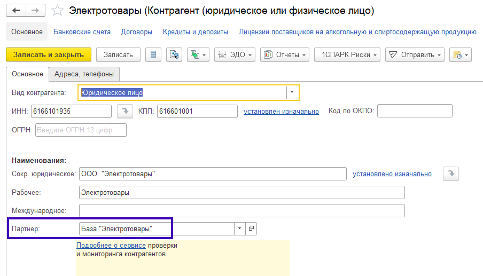Open the Банковские счета section

click(82, 32)
